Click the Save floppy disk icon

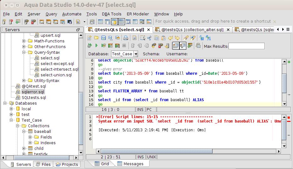click(103, 38)
